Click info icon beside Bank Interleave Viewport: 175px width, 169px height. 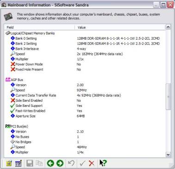pyautogui.click(x=13, y=48)
